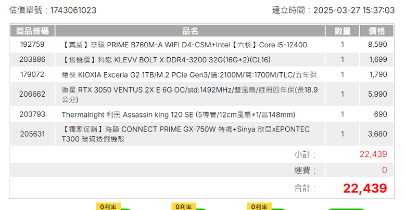The height and width of the screenshot is (210, 406).
Task: Select product code 192759
Action: [32, 45]
